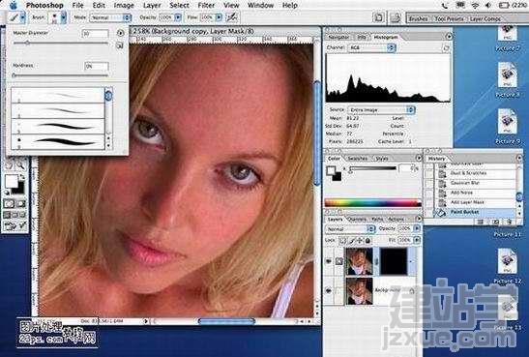This screenshot has width=529, height=357.
Task: Open the Window menu
Action: 261,6
